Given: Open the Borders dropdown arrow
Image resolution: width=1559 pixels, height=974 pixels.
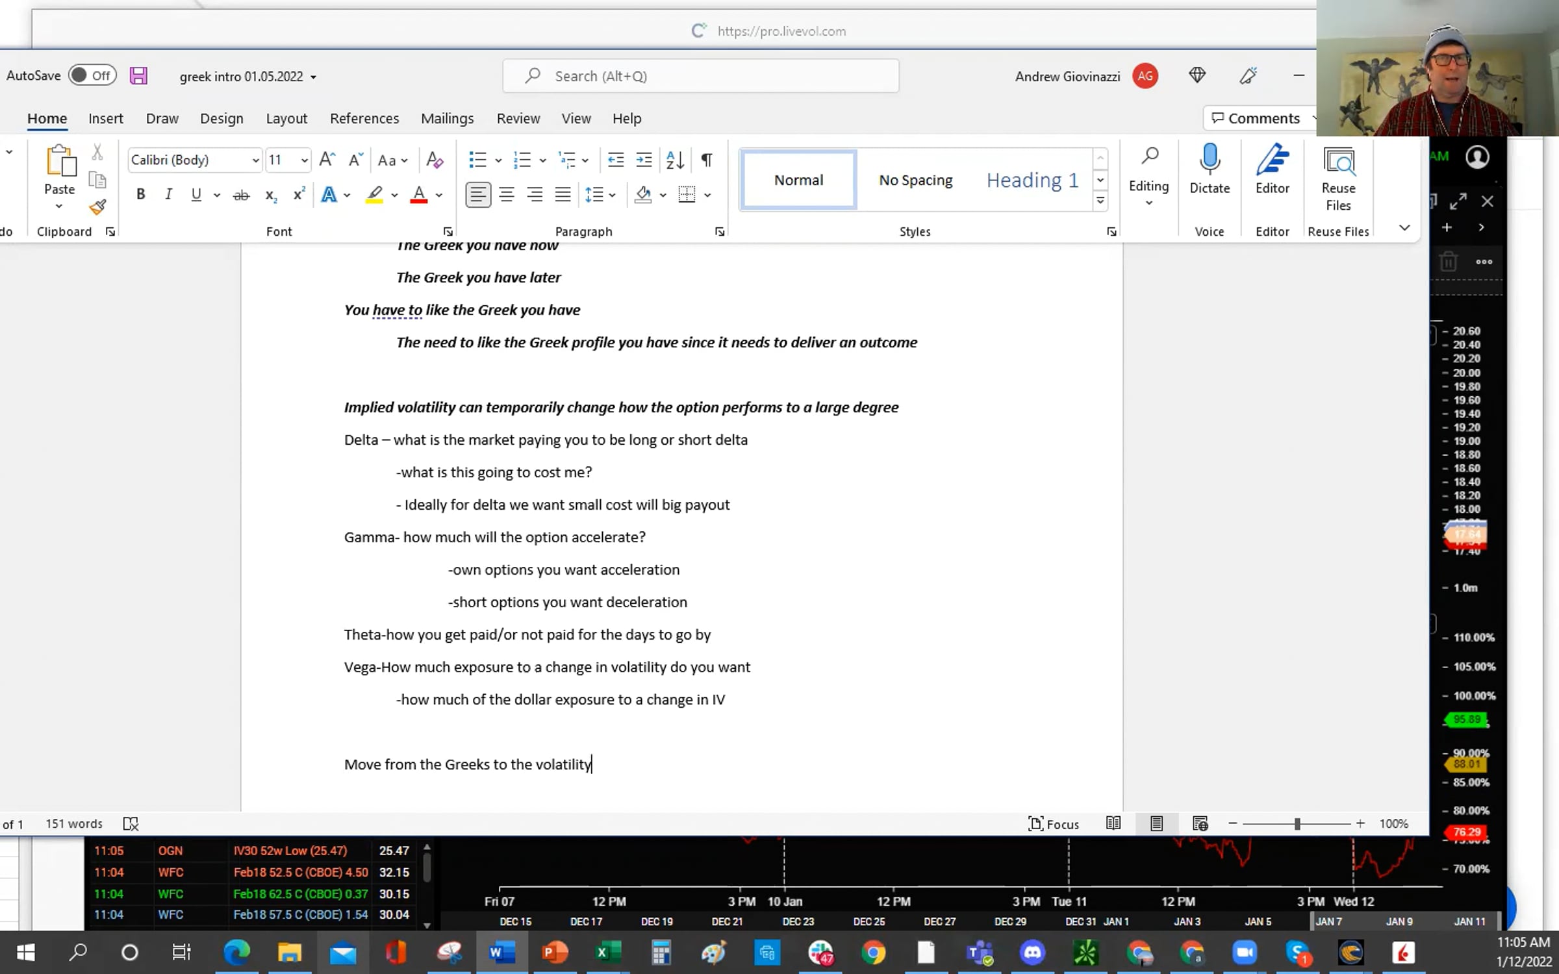Looking at the screenshot, I should tap(707, 195).
